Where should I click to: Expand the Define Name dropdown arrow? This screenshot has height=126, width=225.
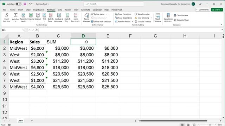pyautogui.click(x=107, y=14)
